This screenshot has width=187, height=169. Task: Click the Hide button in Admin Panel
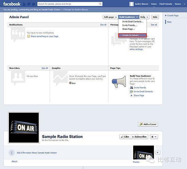coord(155,17)
